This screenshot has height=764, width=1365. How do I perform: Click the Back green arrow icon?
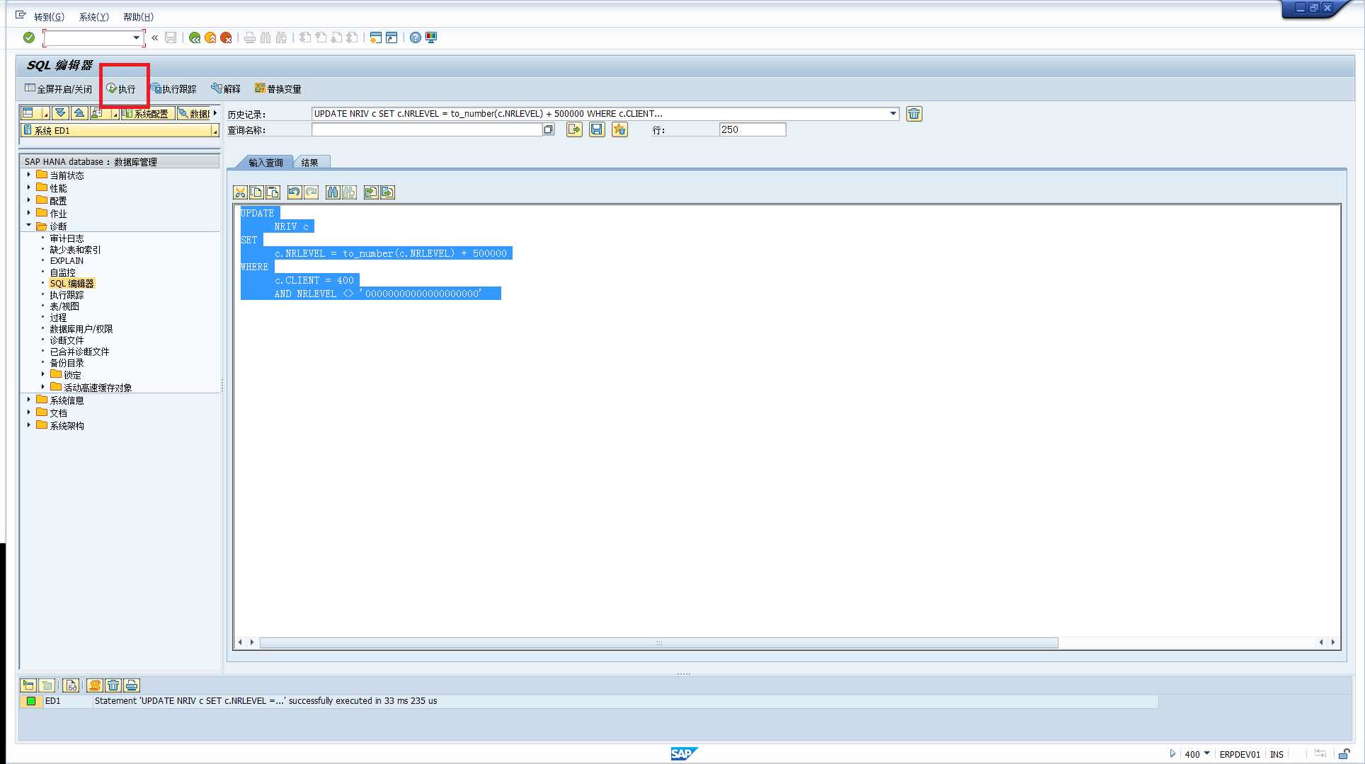(195, 37)
